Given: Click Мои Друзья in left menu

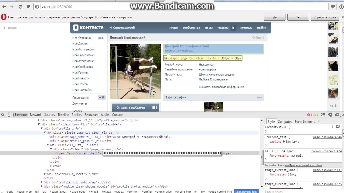Looking at the screenshot, I should (80, 43).
